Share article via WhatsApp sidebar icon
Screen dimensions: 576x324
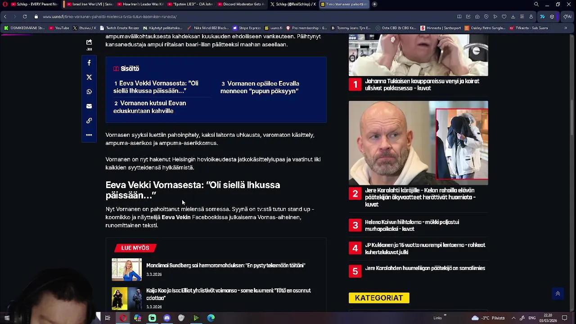[89, 92]
